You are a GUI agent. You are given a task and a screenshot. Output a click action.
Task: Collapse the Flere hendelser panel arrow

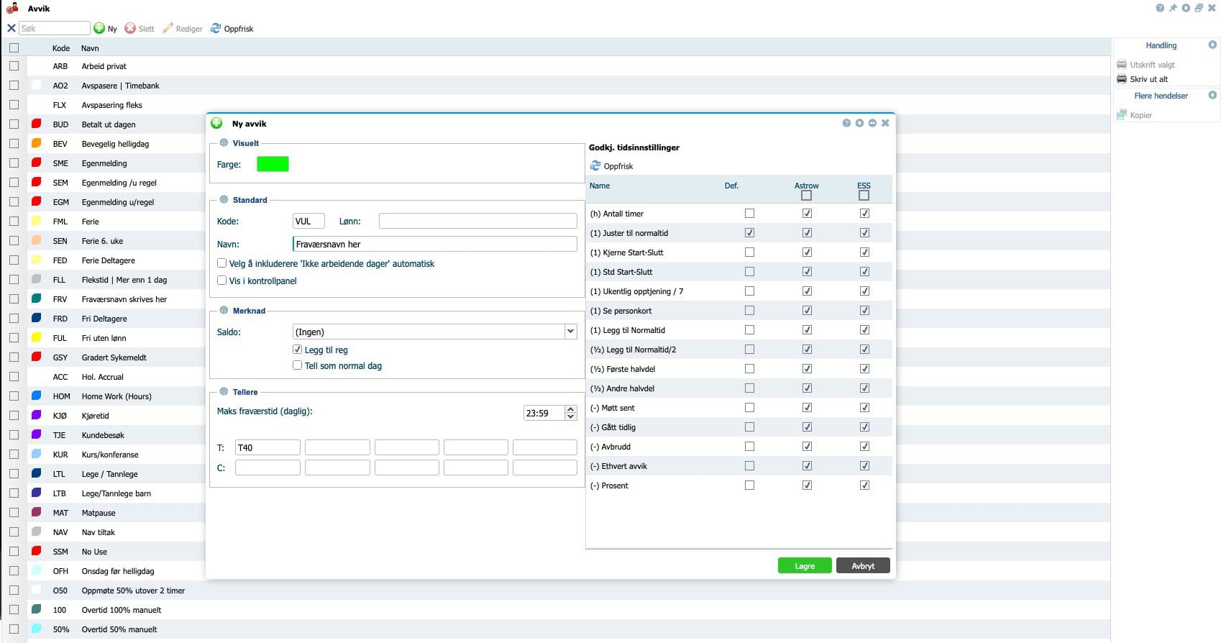coord(1212,95)
